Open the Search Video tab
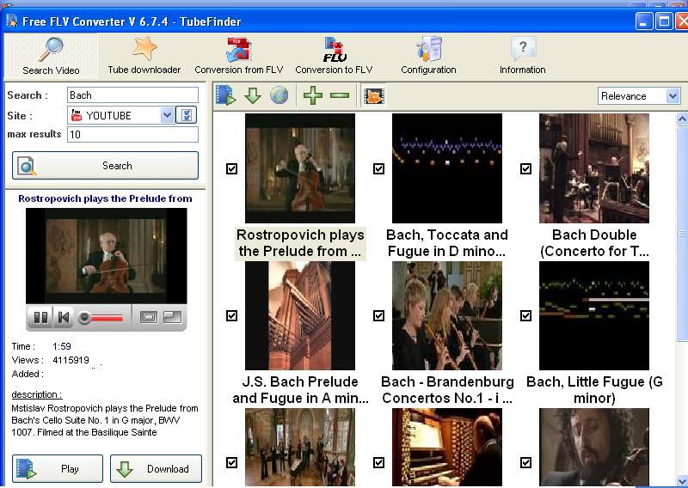The width and height of the screenshot is (688, 488). [51, 57]
